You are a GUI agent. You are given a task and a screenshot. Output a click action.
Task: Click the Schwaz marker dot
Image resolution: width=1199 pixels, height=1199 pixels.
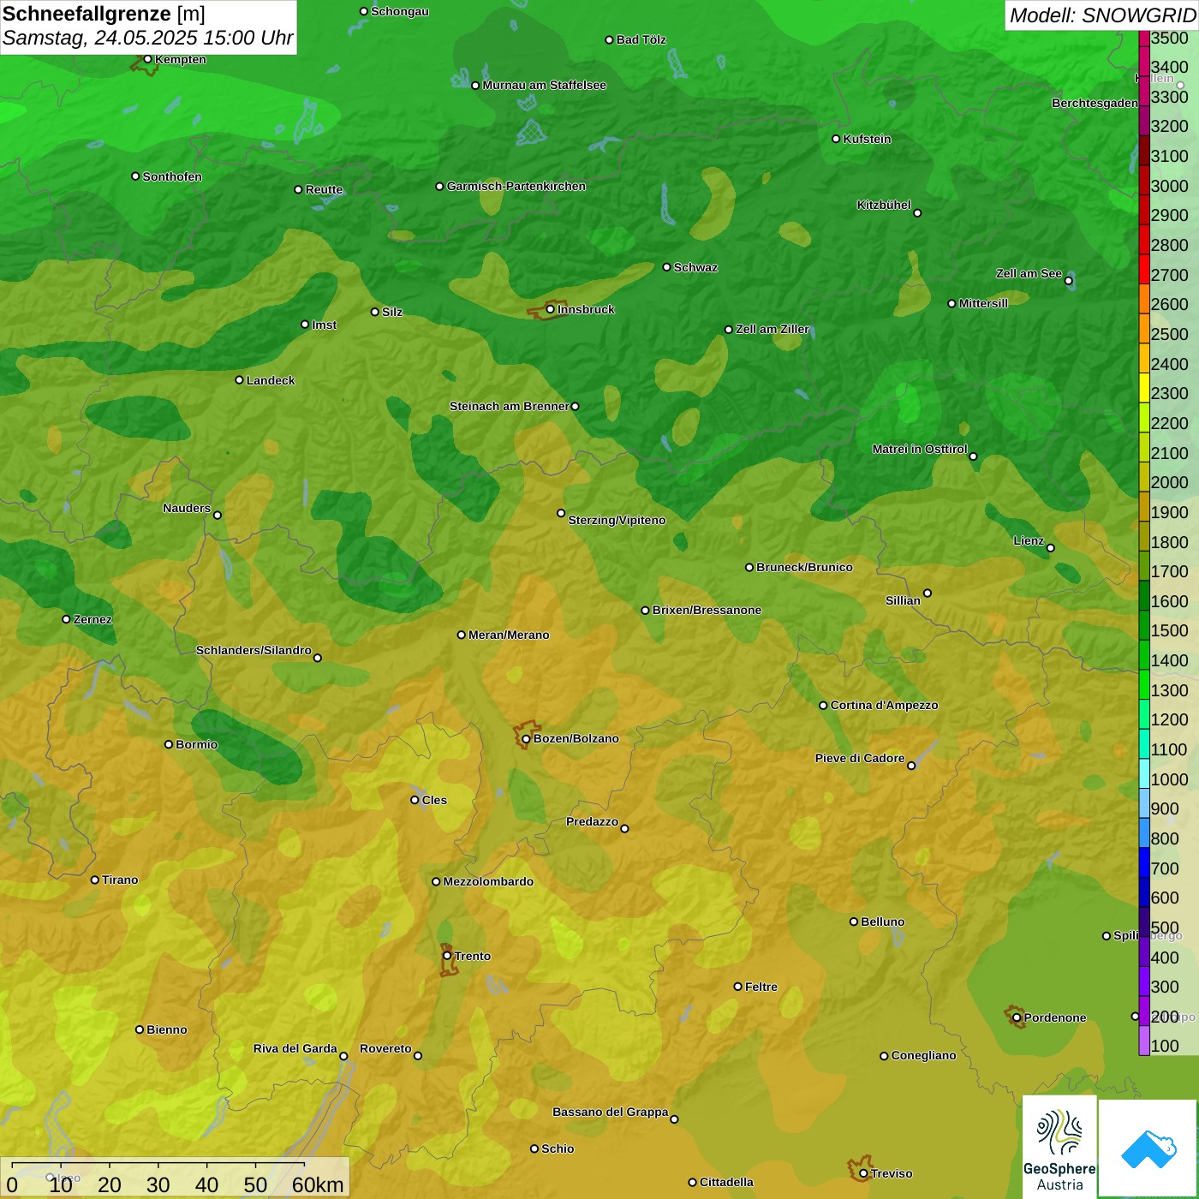(666, 267)
